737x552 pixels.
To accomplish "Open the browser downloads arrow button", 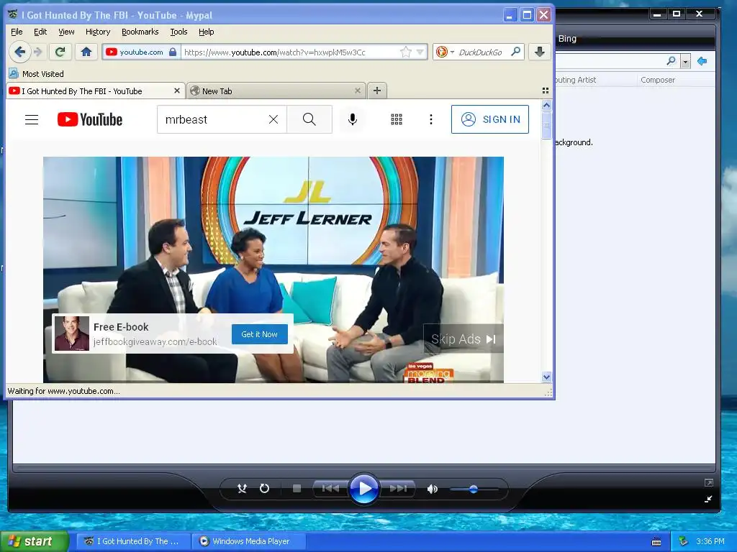I will 540,52.
